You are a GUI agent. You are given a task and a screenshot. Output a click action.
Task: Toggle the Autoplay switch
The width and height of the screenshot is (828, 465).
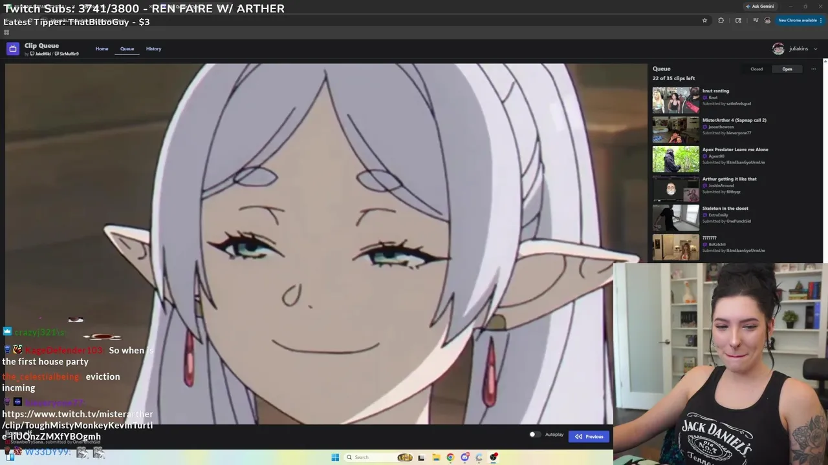(534, 435)
